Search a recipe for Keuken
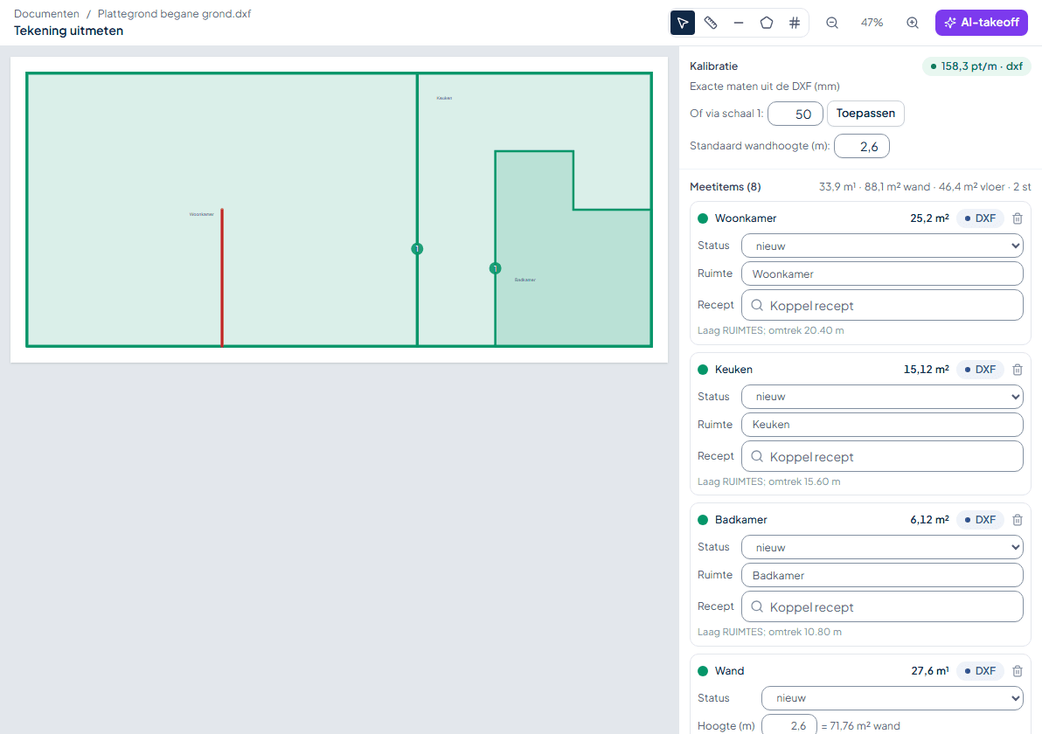The width and height of the screenshot is (1042, 734). pyautogui.click(x=882, y=456)
